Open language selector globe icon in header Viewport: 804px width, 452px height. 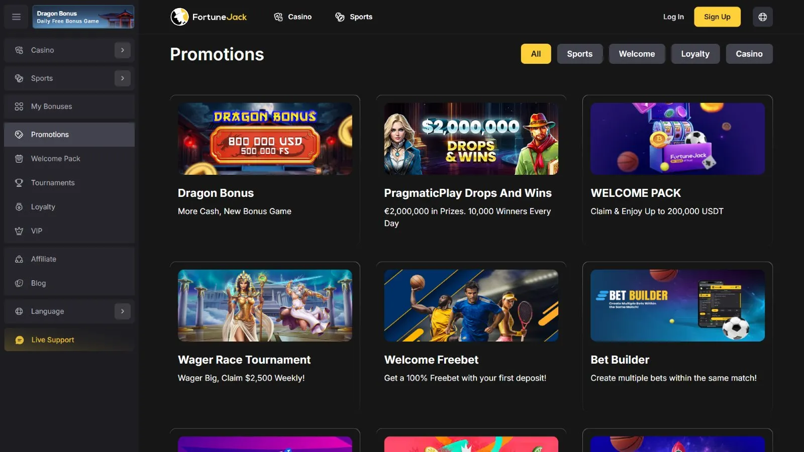[x=762, y=17]
